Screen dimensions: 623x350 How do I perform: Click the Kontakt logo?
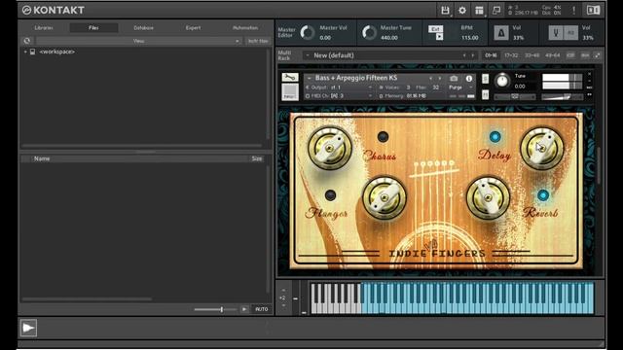click(x=54, y=10)
